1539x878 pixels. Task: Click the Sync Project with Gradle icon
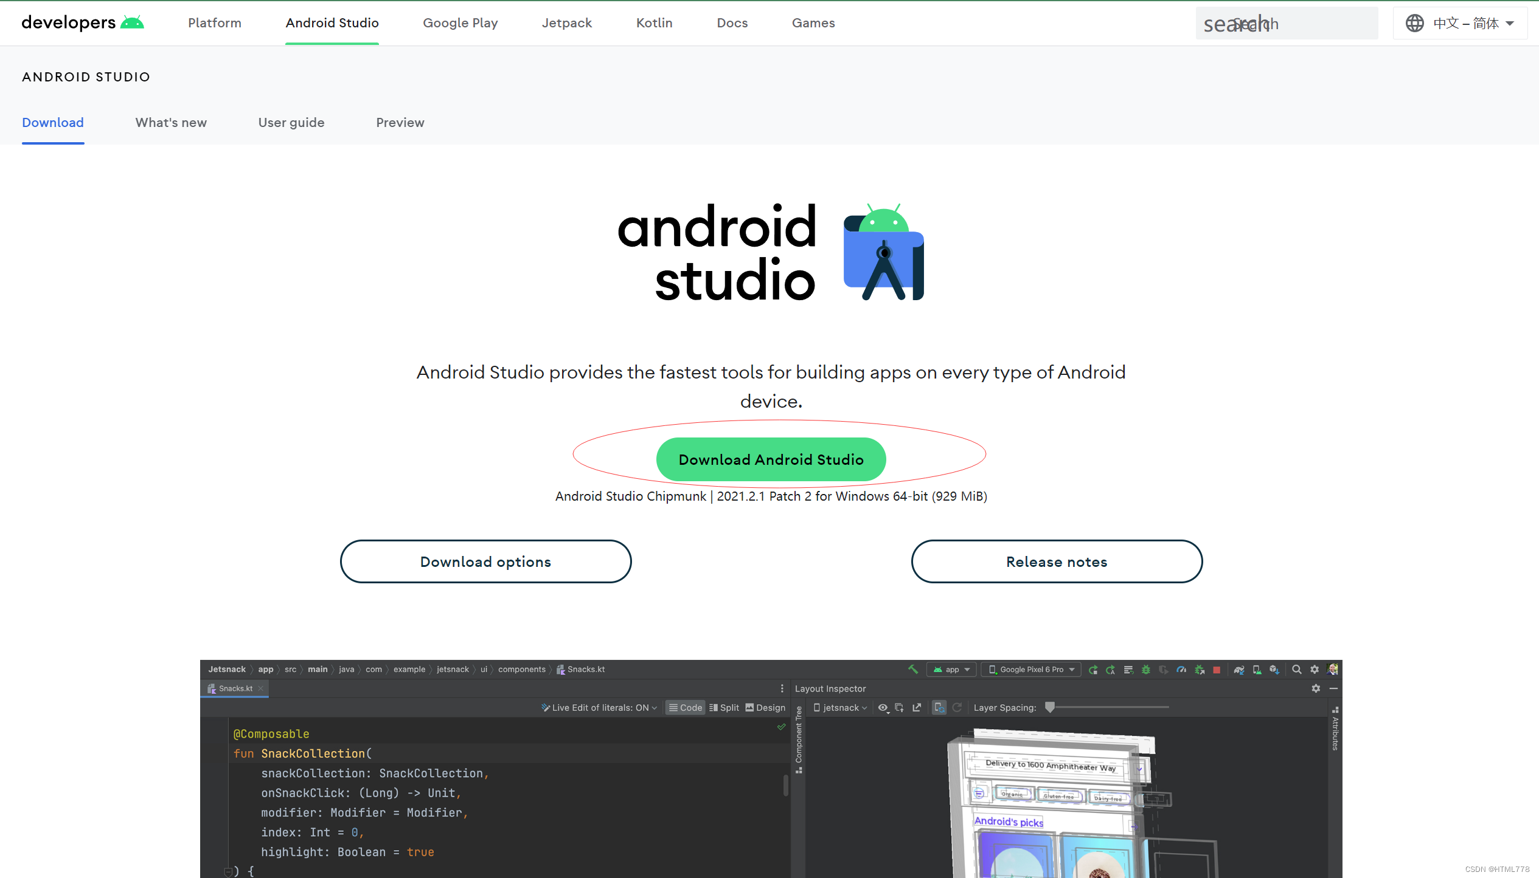[x=1239, y=670]
